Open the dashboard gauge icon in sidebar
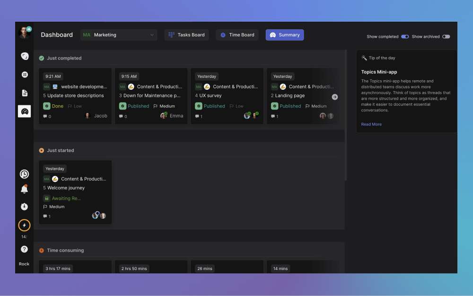Image resolution: width=473 pixels, height=296 pixels. 24,111
